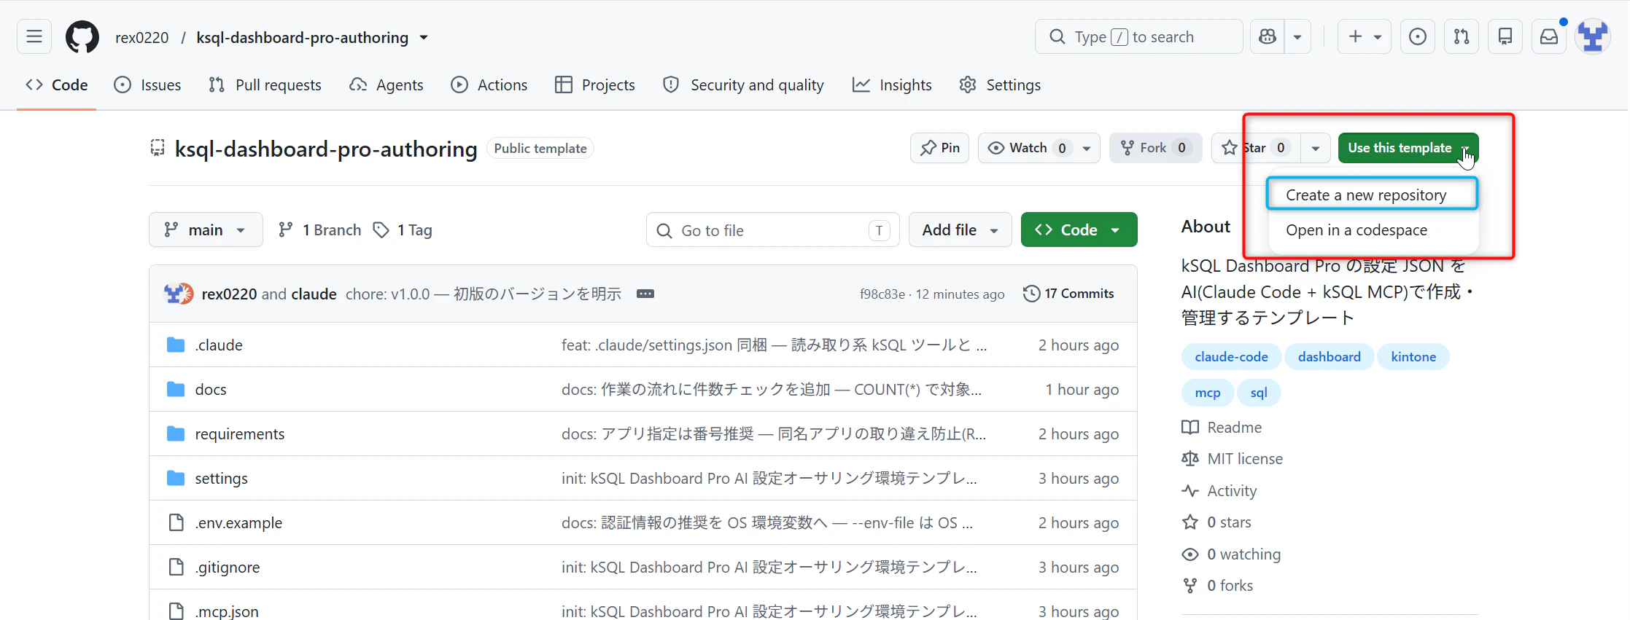This screenshot has width=1630, height=620.
Task: Expand the Watch options caret
Action: (1087, 148)
